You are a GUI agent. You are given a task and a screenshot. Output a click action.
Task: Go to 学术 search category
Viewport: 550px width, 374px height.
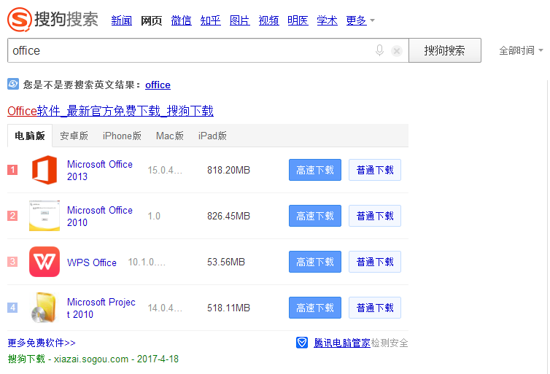click(x=327, y=20)
